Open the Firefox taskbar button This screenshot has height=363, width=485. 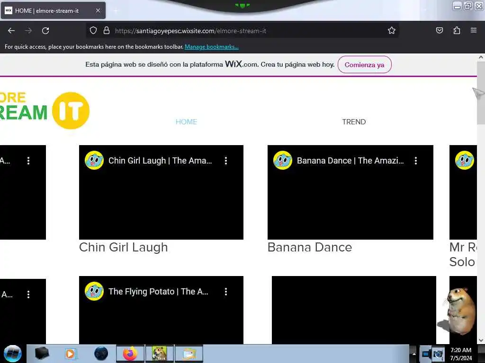130,354
